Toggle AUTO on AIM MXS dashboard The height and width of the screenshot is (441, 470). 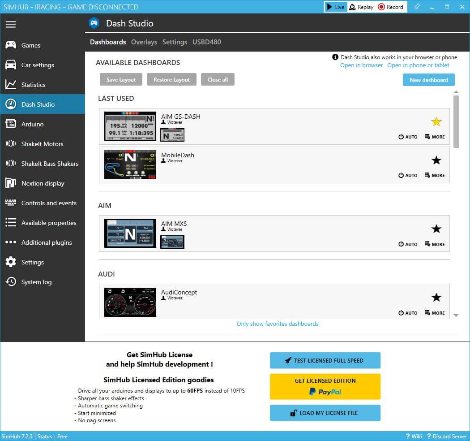408,244
